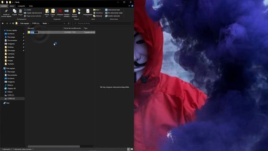Viewport: 268px width, 151px height.
Task: Open Imágenes under Acceso rápido
Action: click(x=11, y=44)
